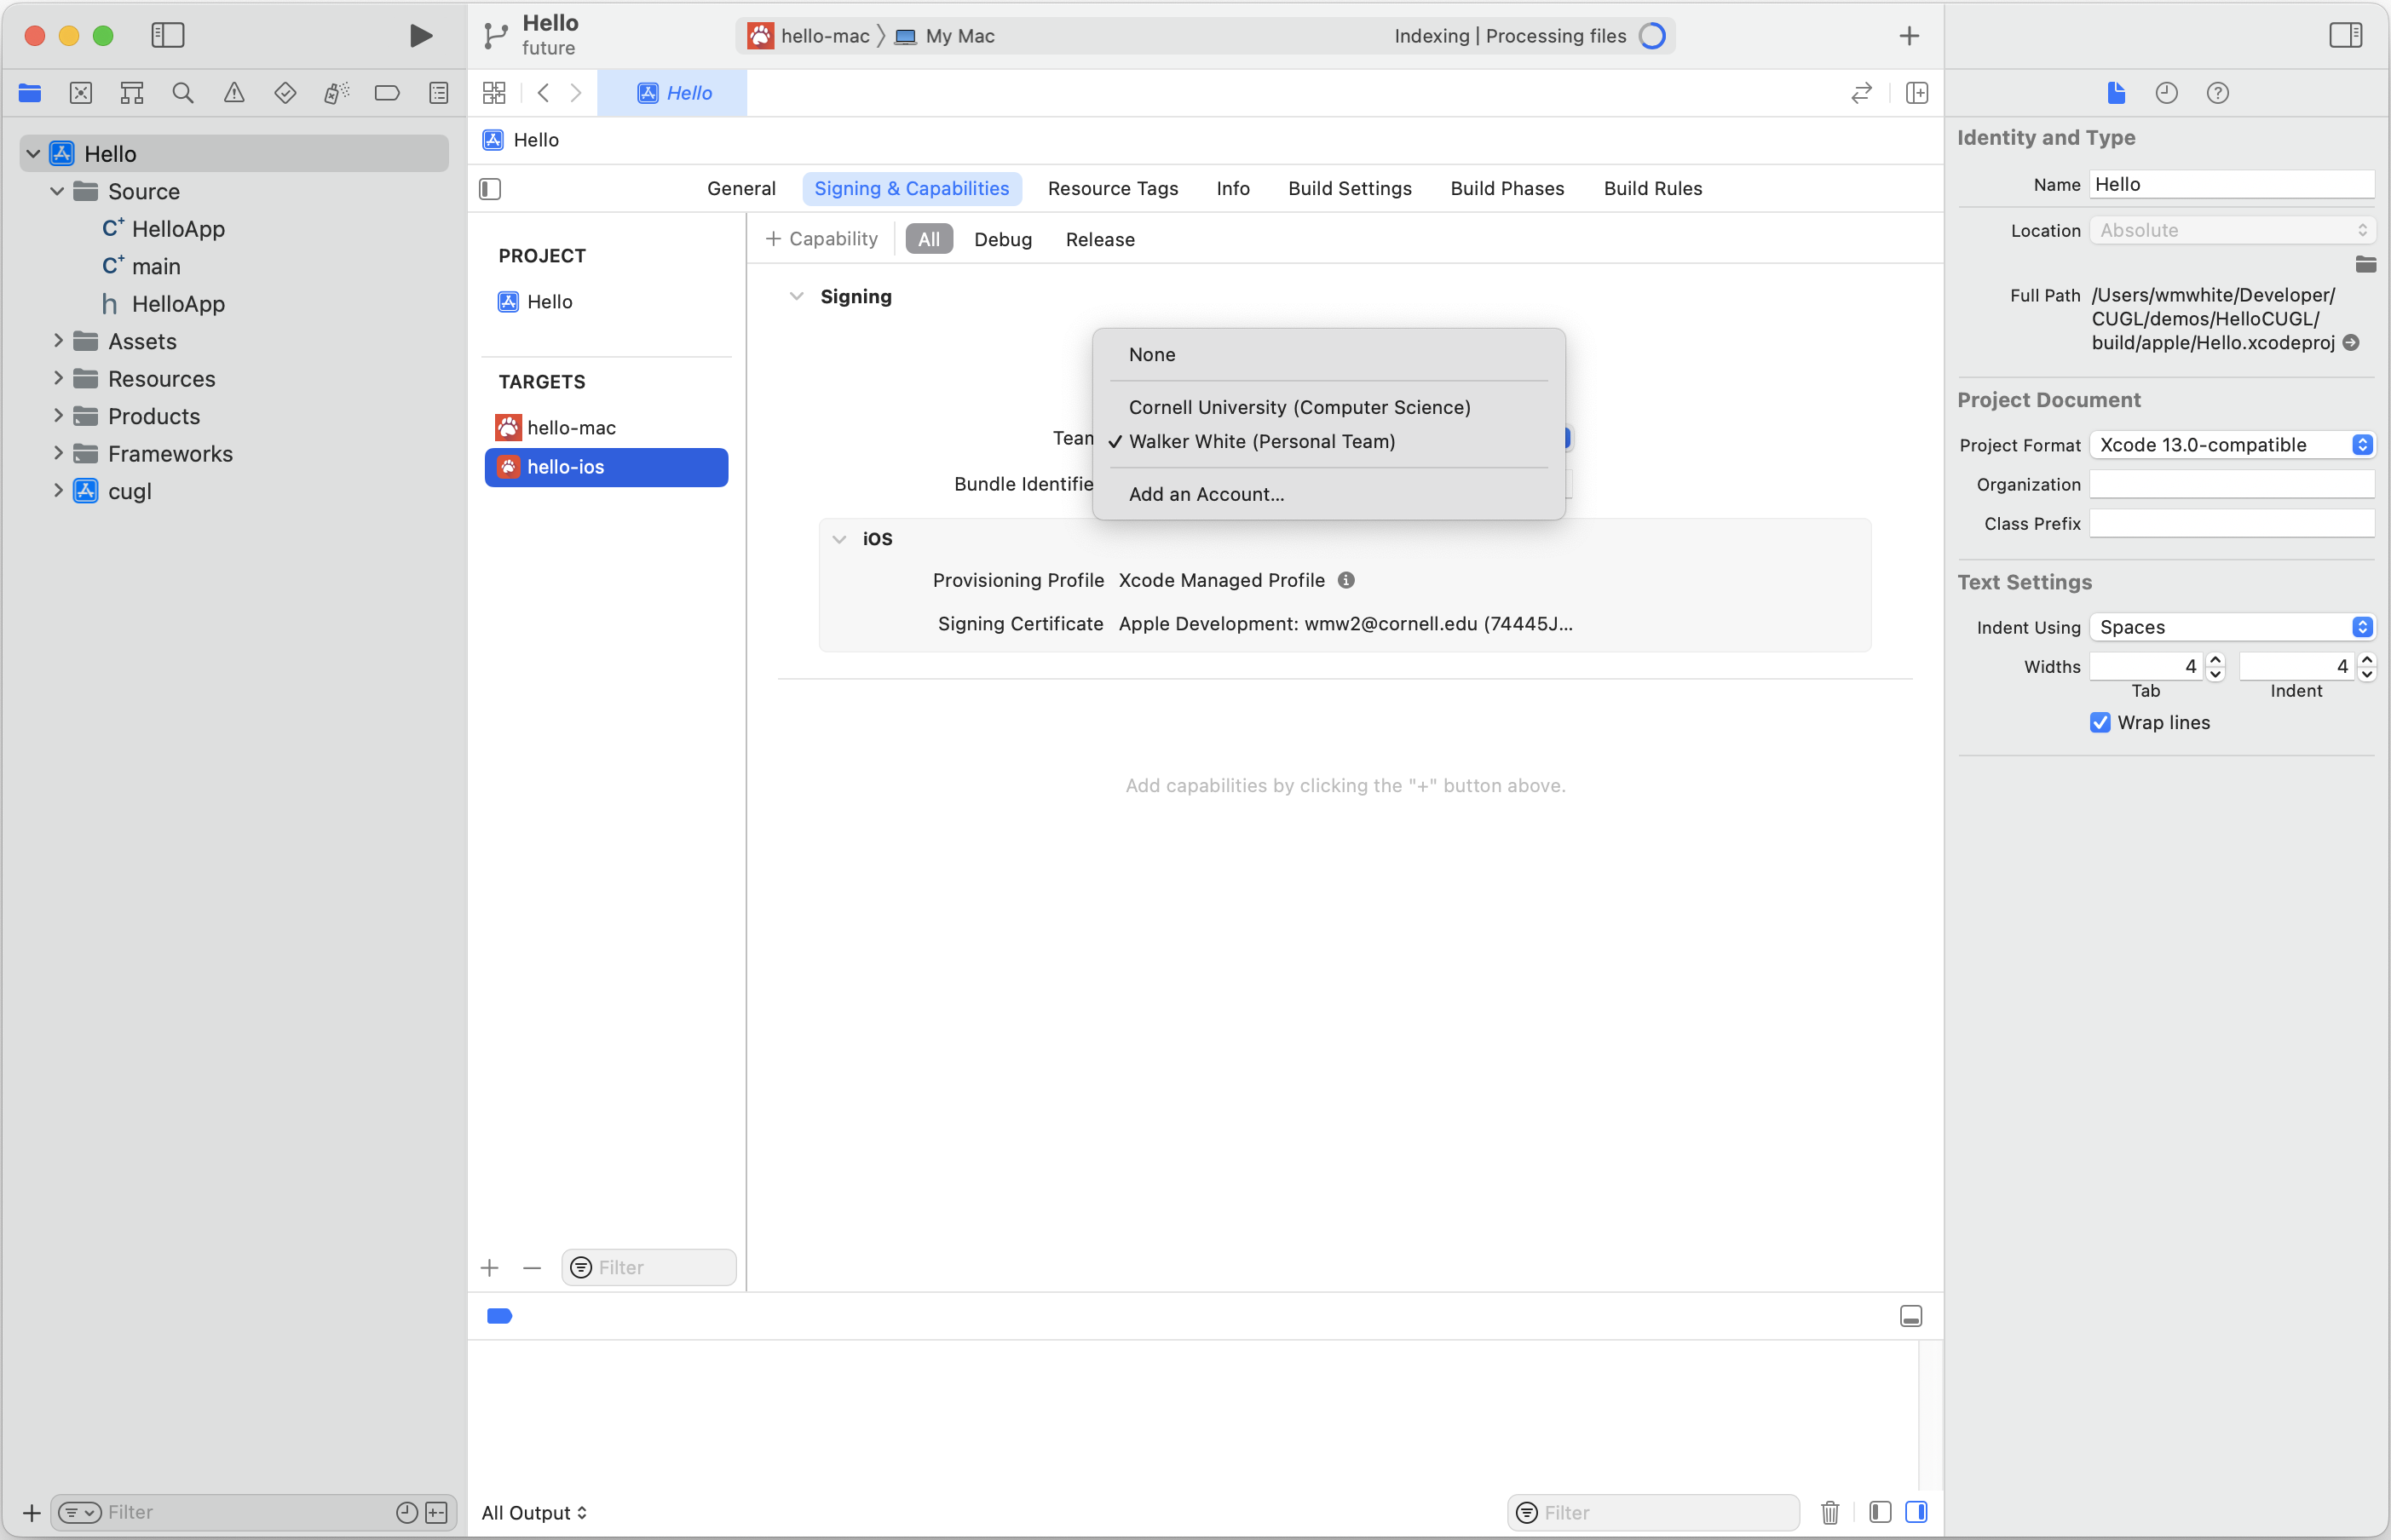2391x1540 pixels.
Task: Hide the left navigator sidebar
Action: [x=167, y=36]
